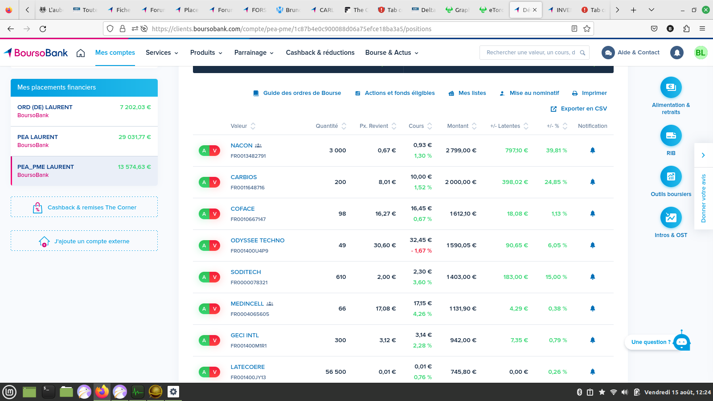Sort the table by Quantité column
Image resolution: width=713 pixels, height=401 pixels.
point(331,126)
